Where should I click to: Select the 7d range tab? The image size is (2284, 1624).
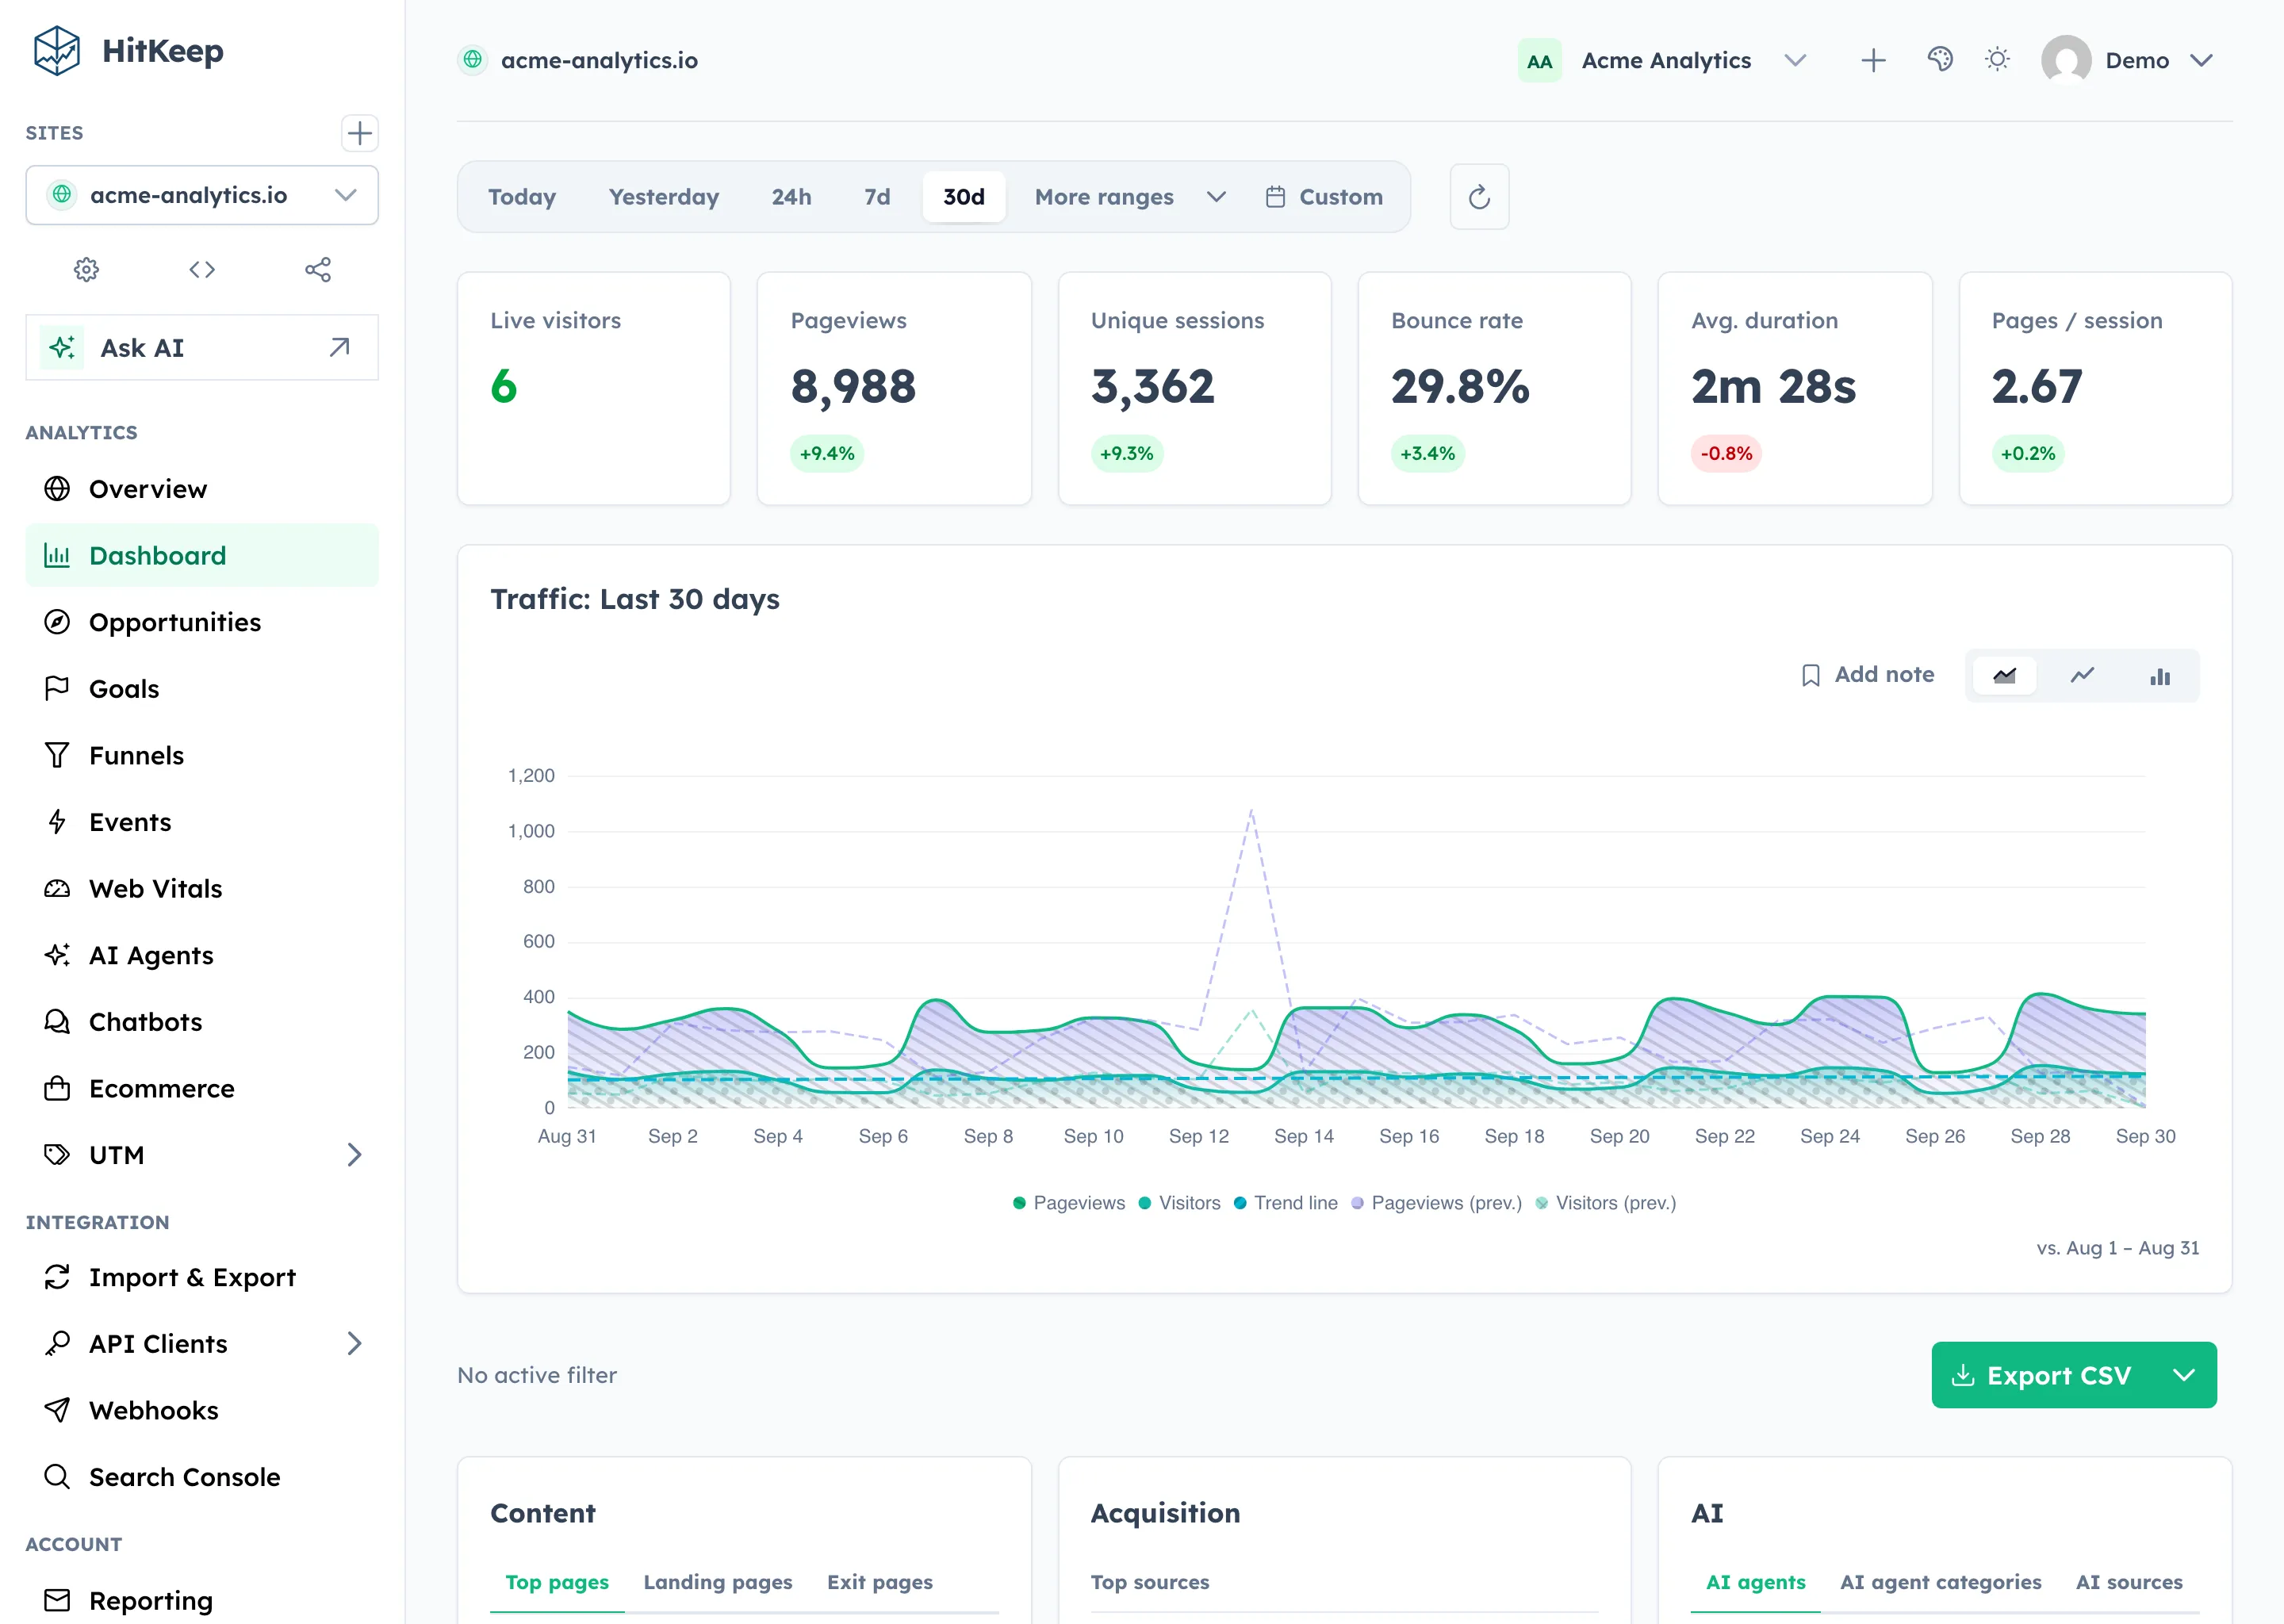[x=877, y=197]
